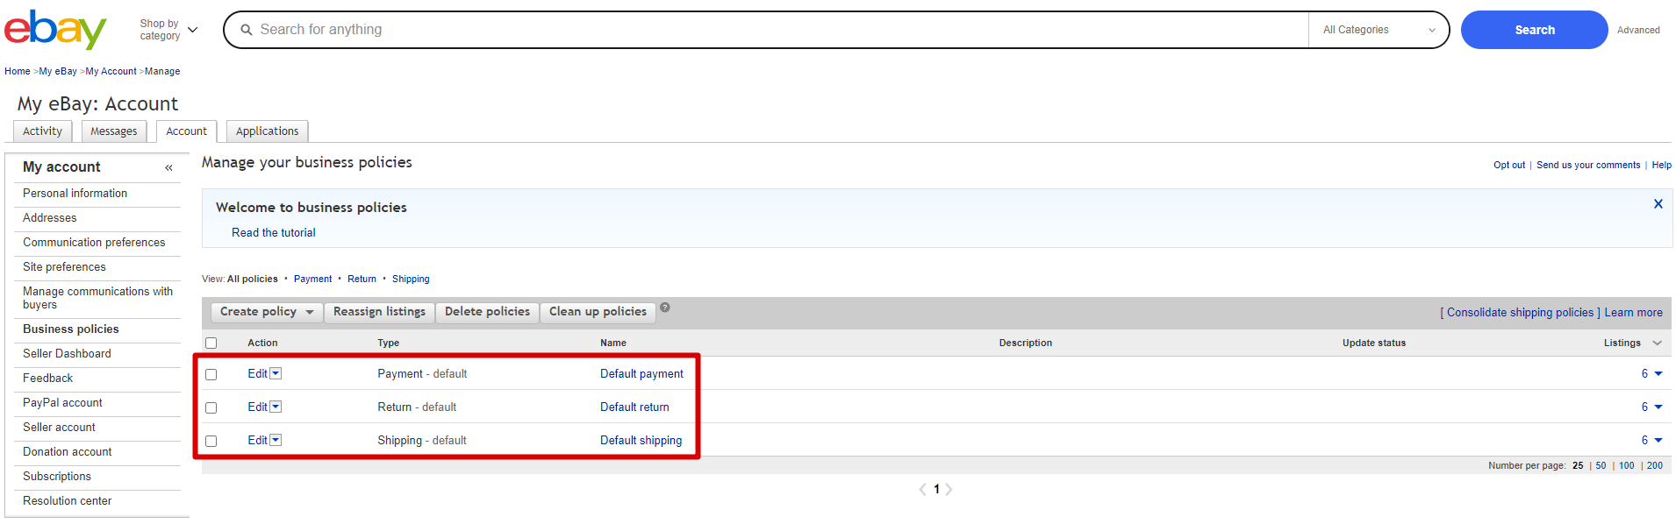Go to next page arrow in pagination

point(949,489)
